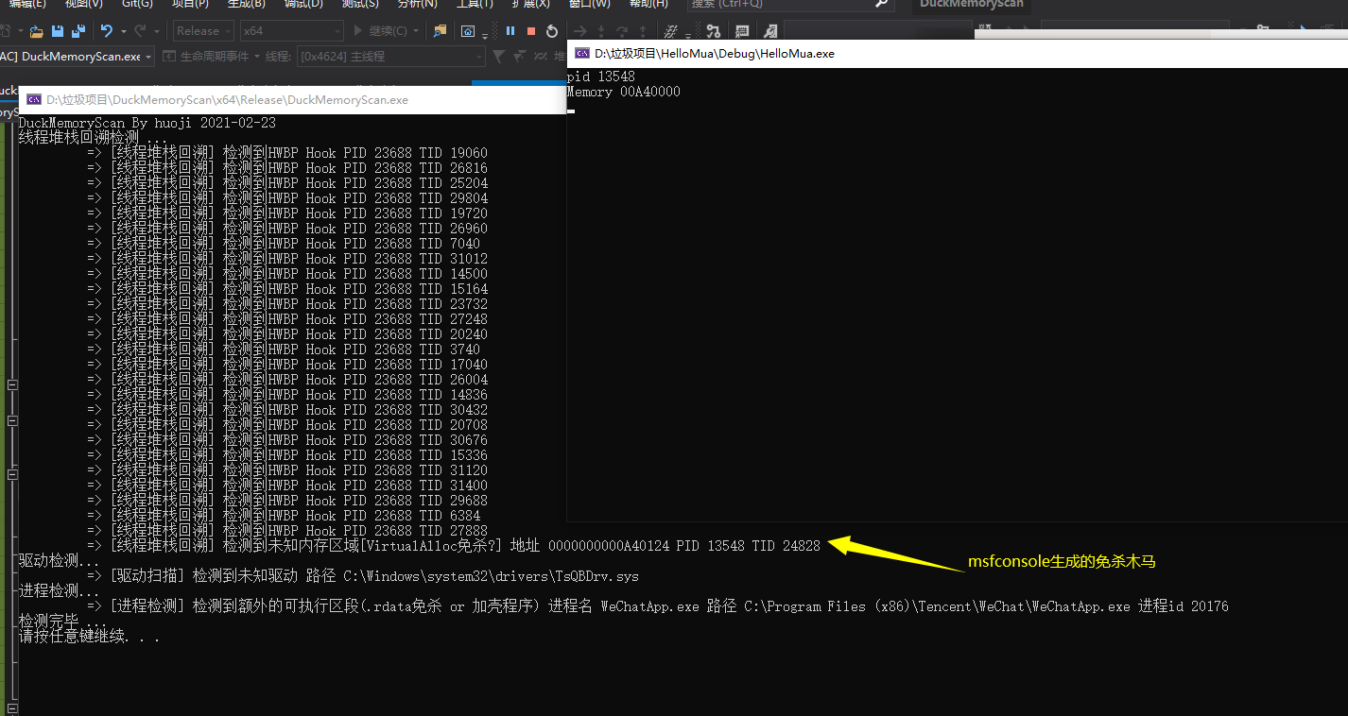The image size is (1348, 716).
Task: Click the red Stop debugging icon
Action: click(531, 31)
